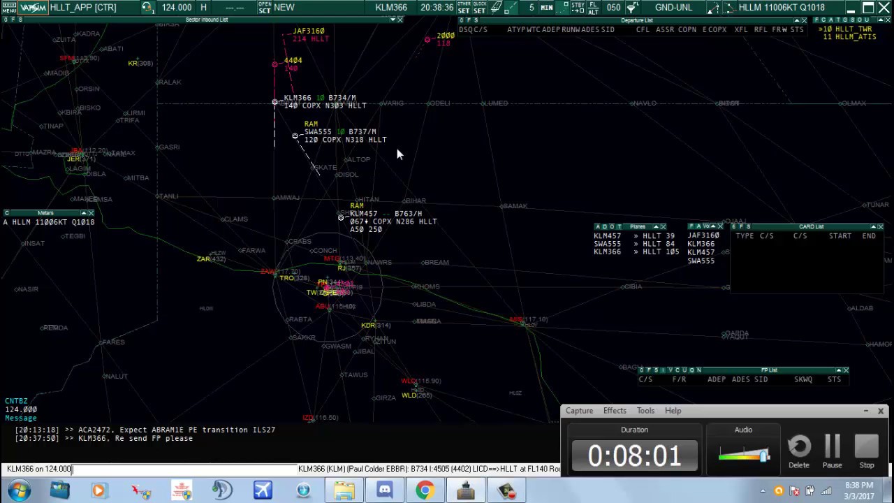The width and height of the screenshot is (894, 503).
Task: Click the selected aircraft KLM366 in toolbar
Action: click(391, 8)
